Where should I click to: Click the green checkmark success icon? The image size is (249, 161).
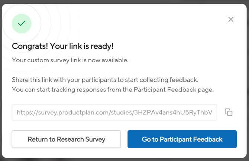[22, 23]
